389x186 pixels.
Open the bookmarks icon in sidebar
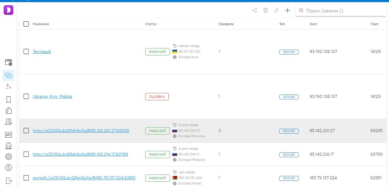tap(9, 99)
